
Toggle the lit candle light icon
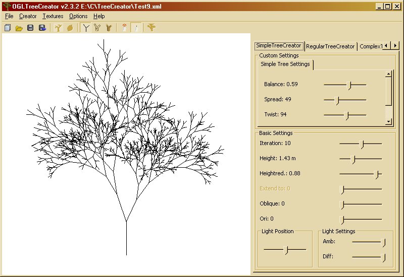(x=125, y=28)
